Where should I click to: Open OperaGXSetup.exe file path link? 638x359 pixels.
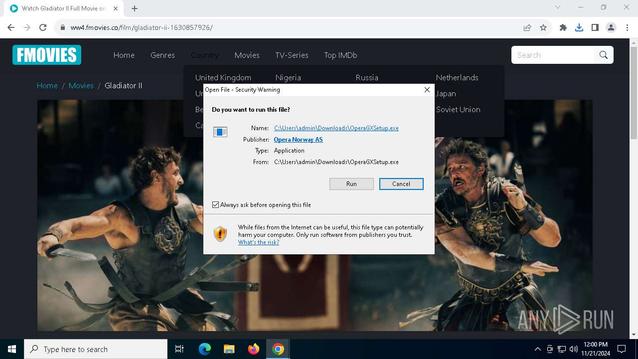336,128
